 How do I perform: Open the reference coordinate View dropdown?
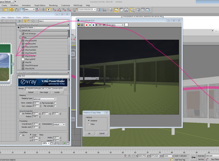coord(30,9)
